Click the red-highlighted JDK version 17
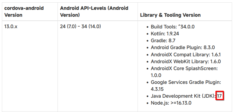This screenshot has width=235, height=112. tap(219, 96)
